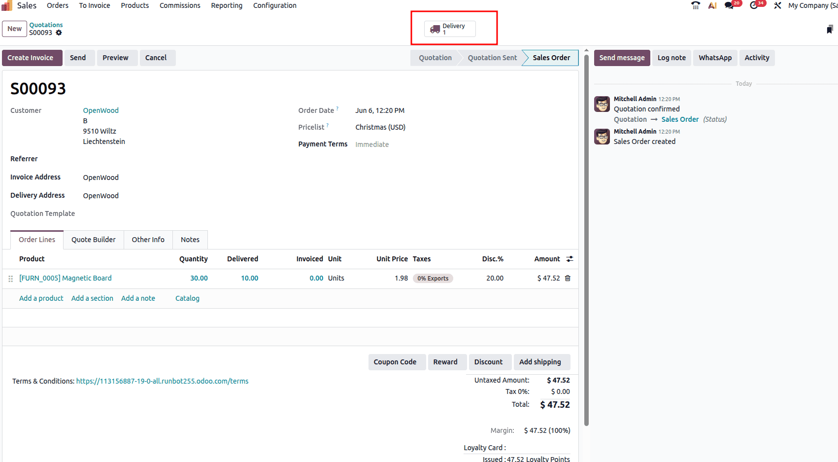Viewport: 838px width, 462px height.
Task: Click Log note in chatter
Action: 671,58
